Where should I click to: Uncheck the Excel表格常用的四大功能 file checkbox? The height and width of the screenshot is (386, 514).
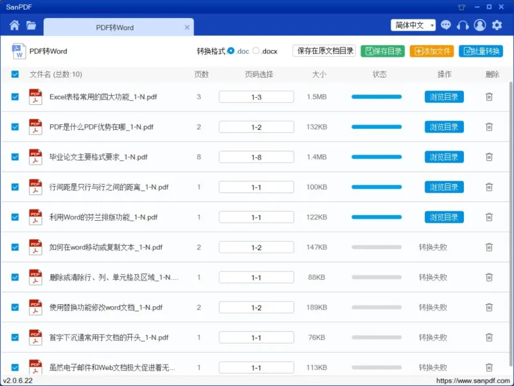[x=15, y=97]
